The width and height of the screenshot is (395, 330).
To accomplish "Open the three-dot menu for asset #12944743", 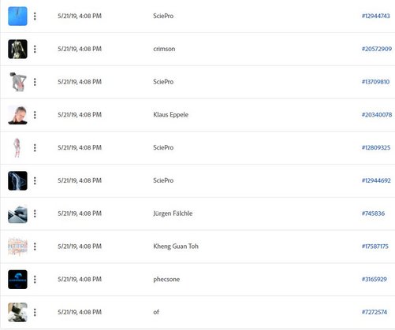I will coord(35,17).
